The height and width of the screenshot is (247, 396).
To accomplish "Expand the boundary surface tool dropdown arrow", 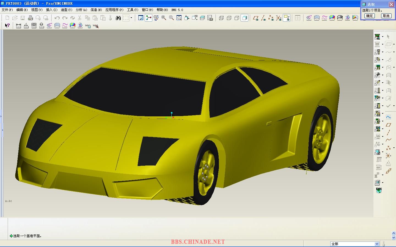I will click(x=394, y=68).
